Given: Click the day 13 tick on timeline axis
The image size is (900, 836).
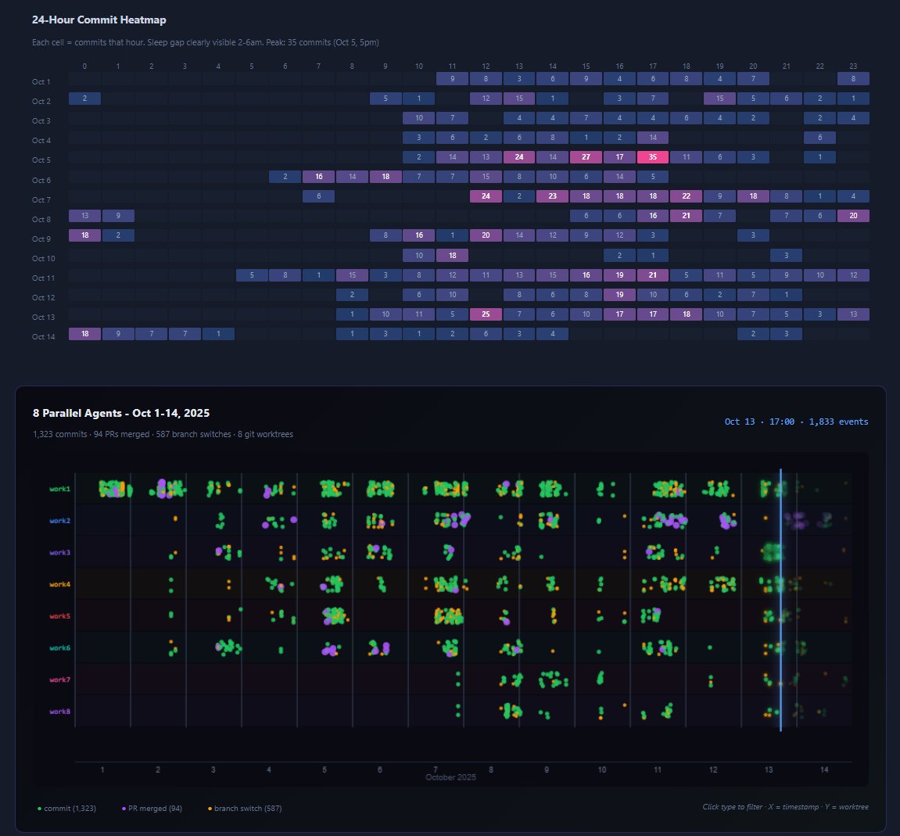Looking at the screenshot, I should click(769, 770).
